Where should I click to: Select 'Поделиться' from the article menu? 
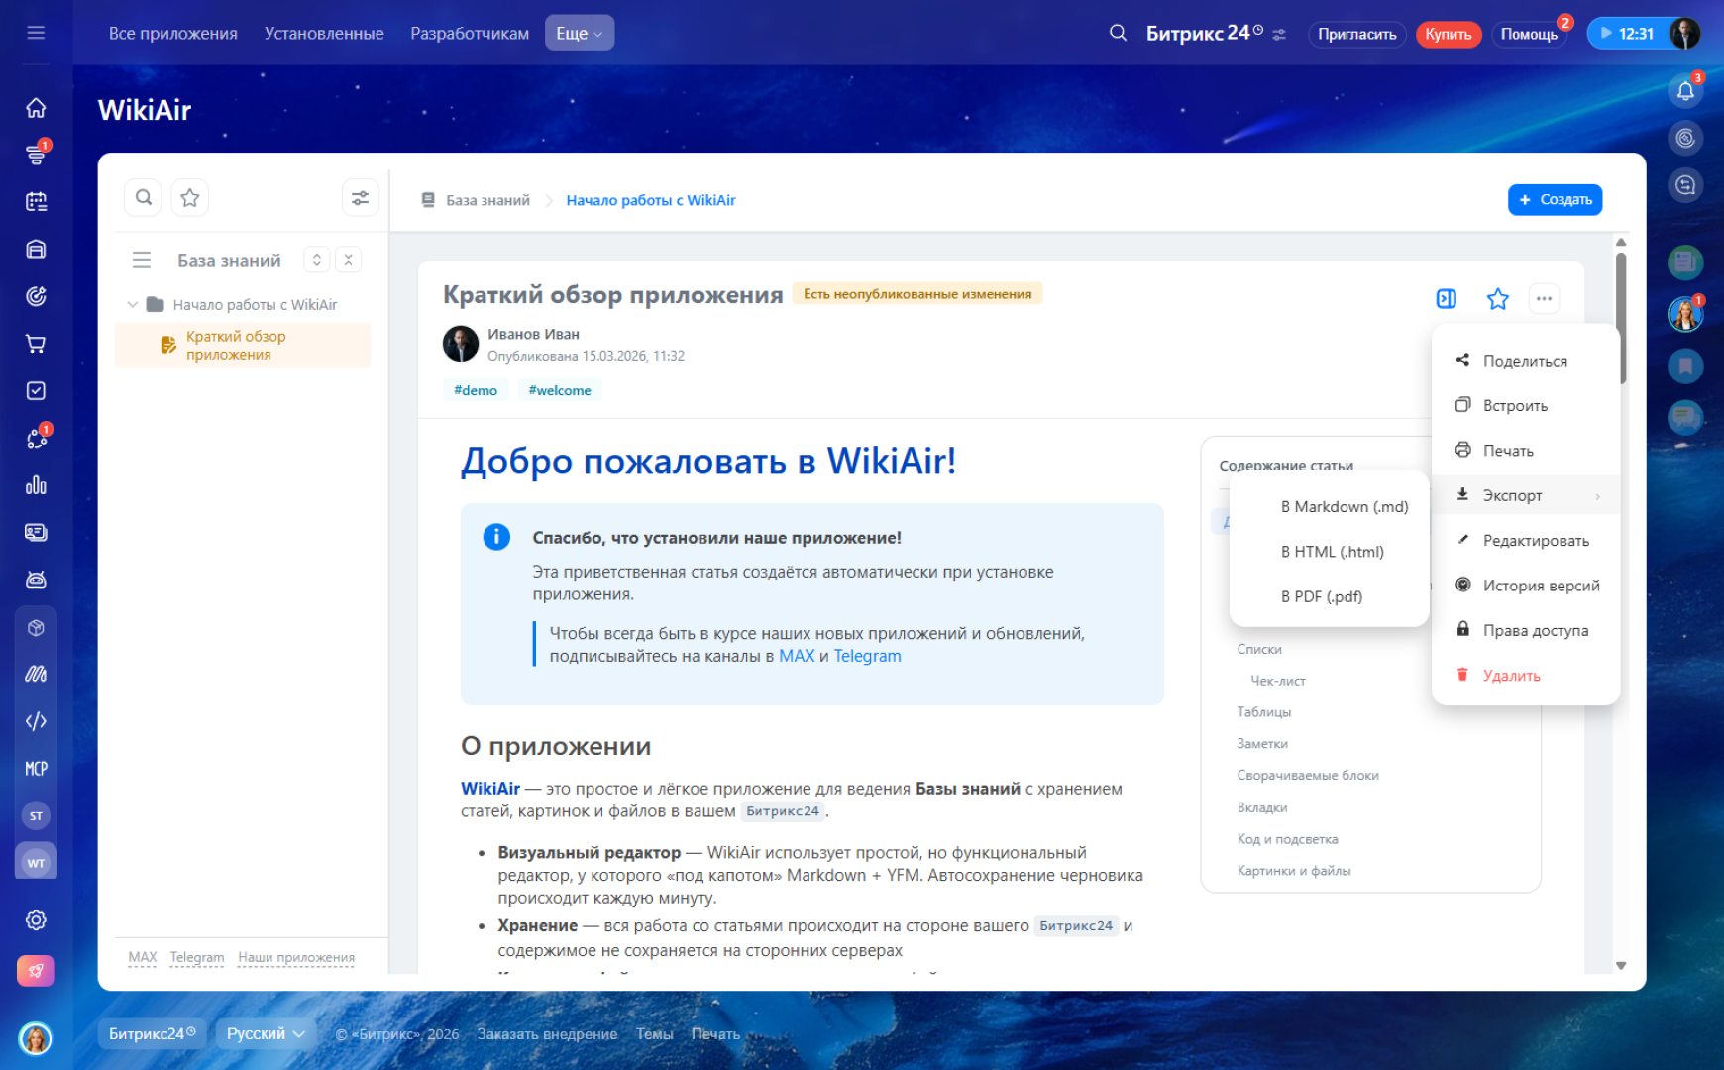point(1526,361)
